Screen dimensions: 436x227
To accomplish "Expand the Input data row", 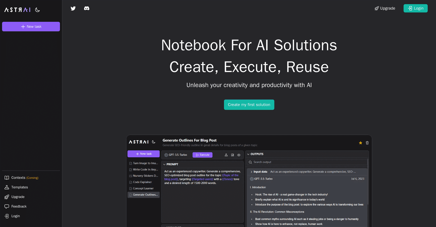I will point(251,172).
